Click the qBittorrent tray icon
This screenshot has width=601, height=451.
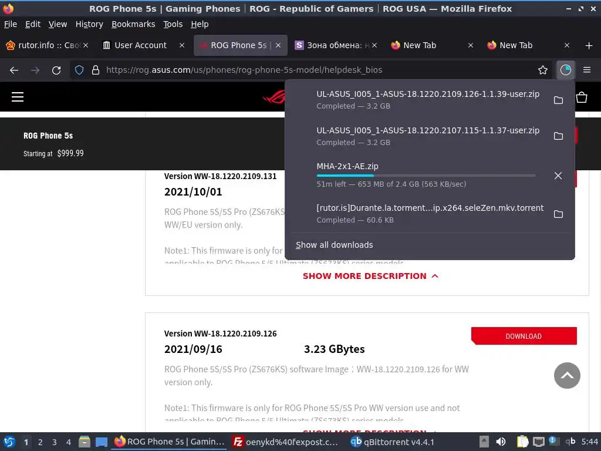coord(570,442)
